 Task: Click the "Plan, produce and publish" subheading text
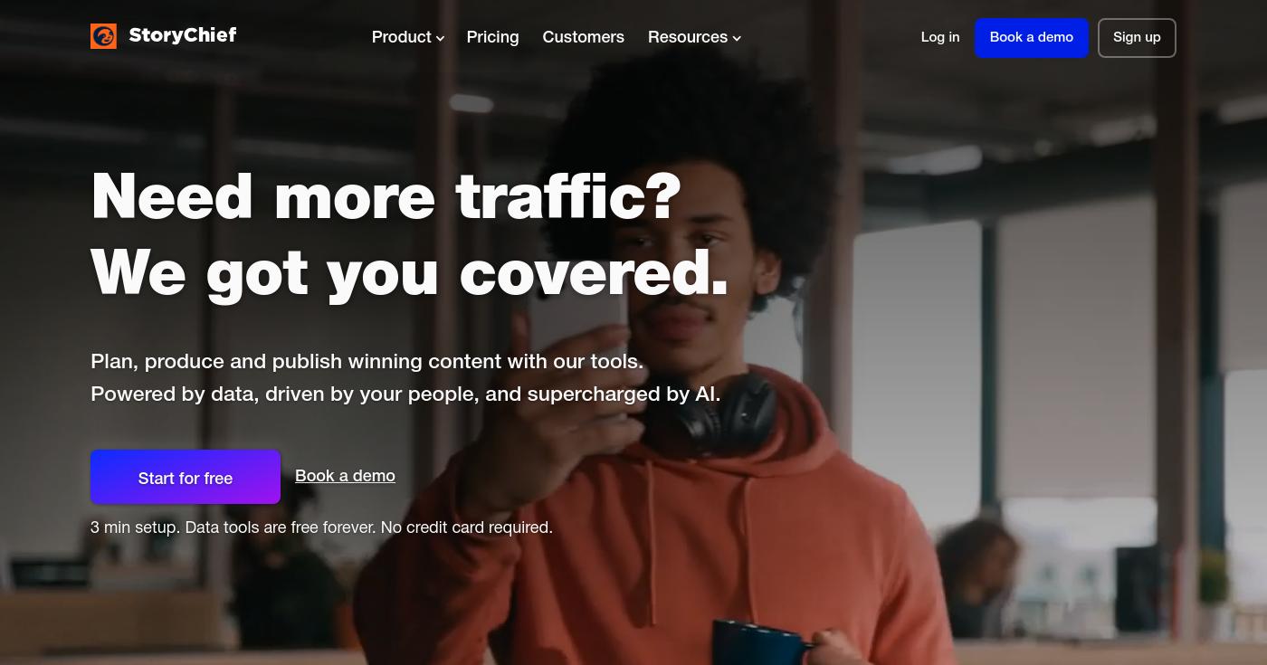pyautogui.click(x=367, y=361)
